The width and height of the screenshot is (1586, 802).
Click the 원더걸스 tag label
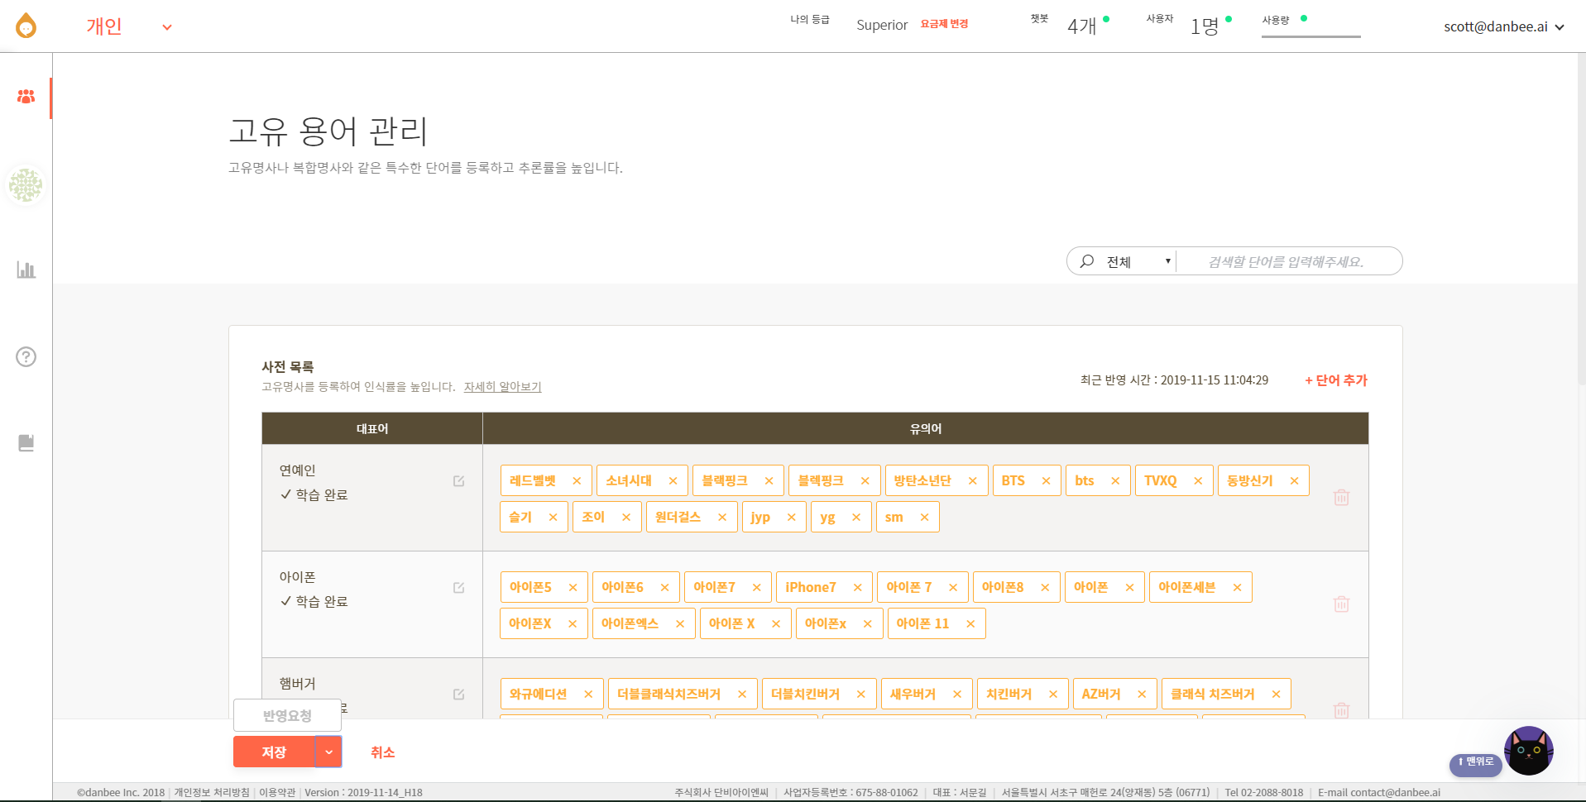[x=678, y=517]
